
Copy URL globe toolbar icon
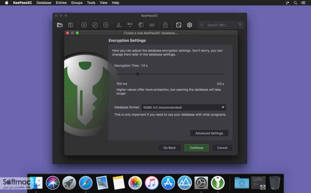(x=141, y=25)
